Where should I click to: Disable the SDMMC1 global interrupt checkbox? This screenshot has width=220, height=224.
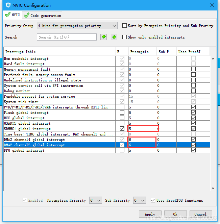point(122,129)
